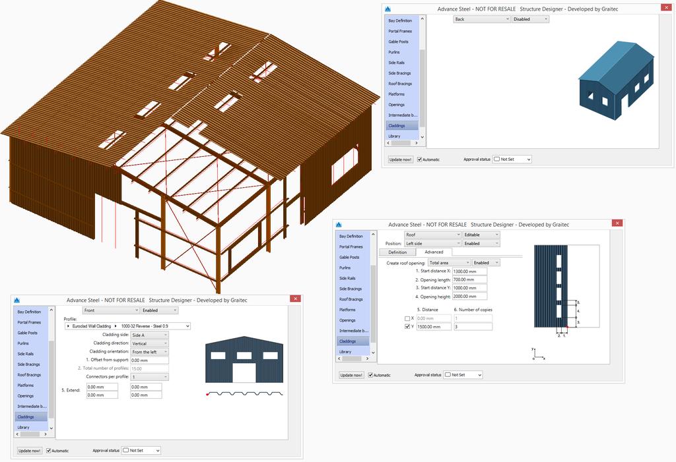Close the Front cladding dialog window

pos(295,299)
